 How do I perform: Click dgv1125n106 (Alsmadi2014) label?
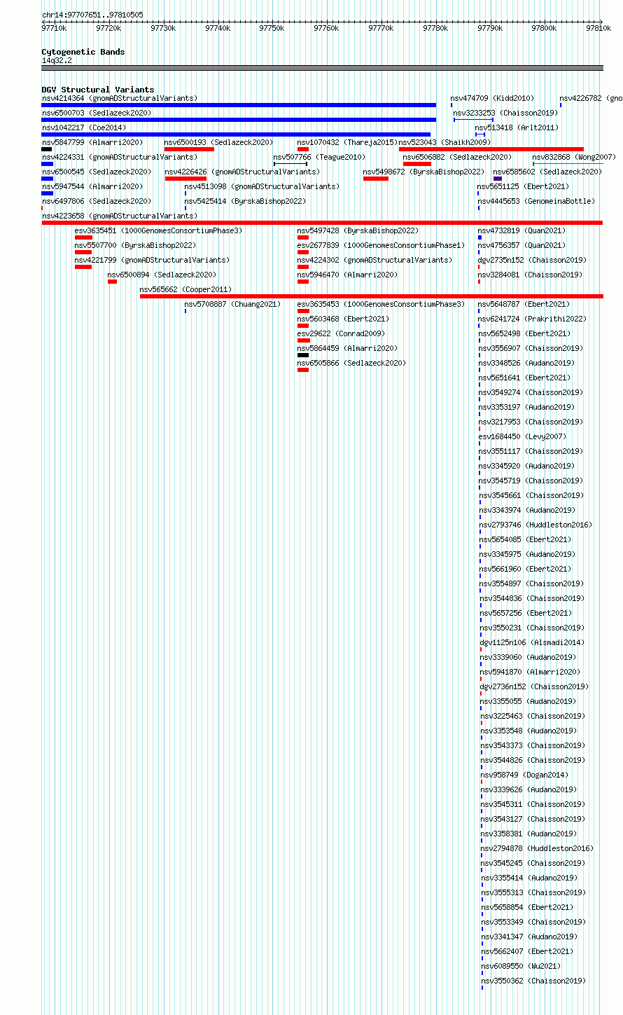click(x=532, y=643)
